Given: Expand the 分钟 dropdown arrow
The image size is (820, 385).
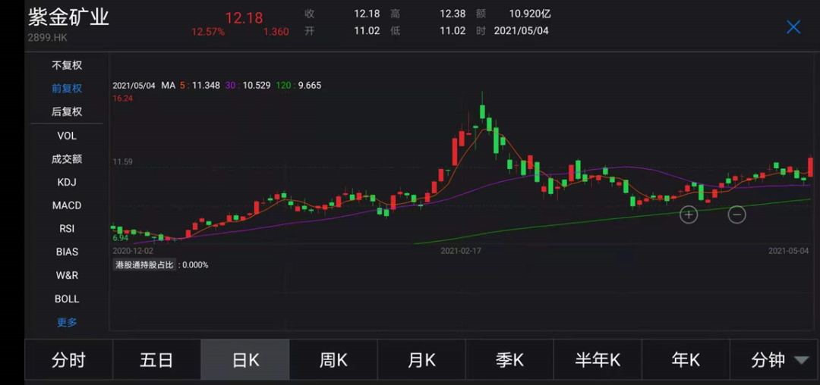Looking at the screenshot, I should click(x=801, y=360).
